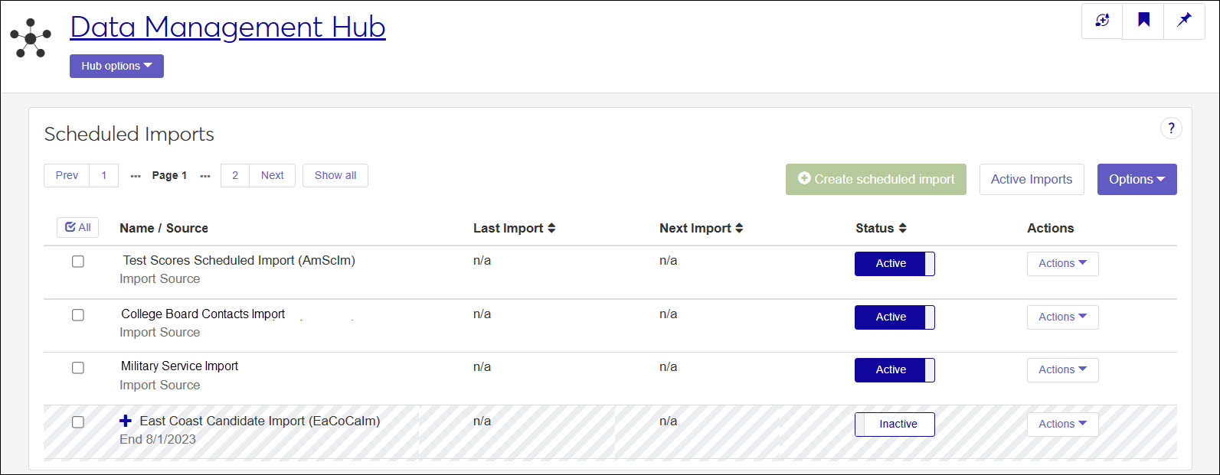Click the Next page button
The width and height of the screenshot is (1220, 475).
(272, 175)
